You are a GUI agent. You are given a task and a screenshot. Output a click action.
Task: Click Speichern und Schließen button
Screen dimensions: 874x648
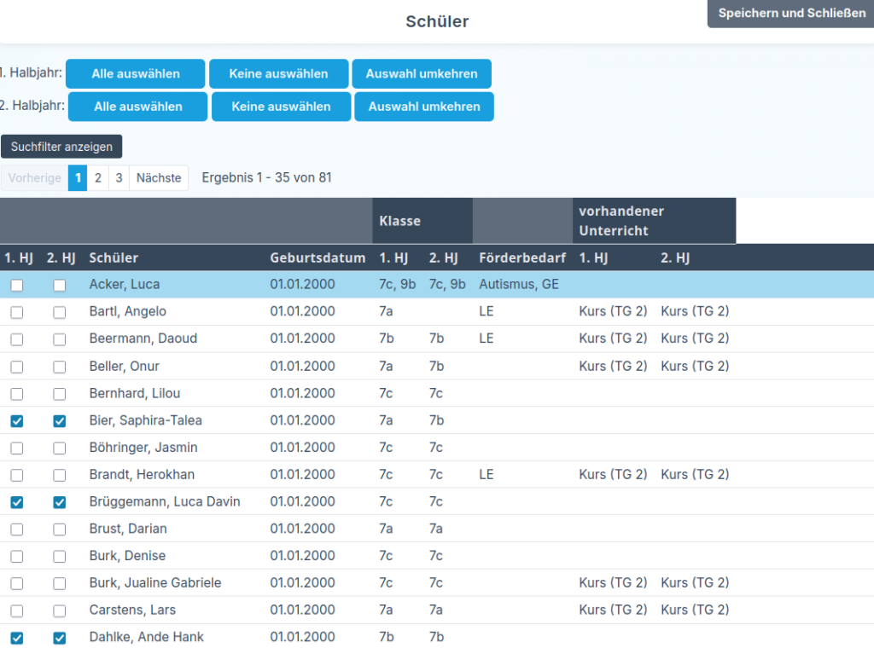[x=791, y=14]
